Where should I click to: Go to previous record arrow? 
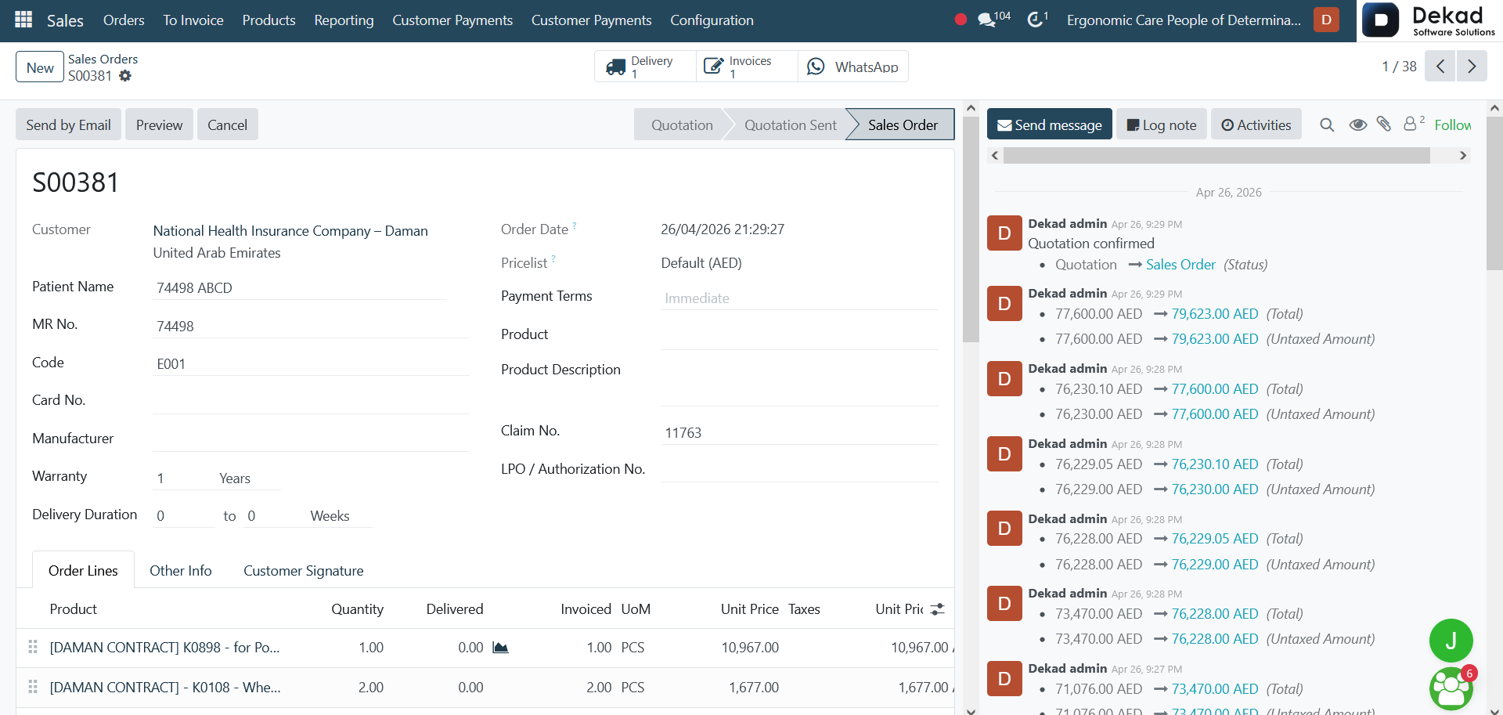(x=1440, y=67)
